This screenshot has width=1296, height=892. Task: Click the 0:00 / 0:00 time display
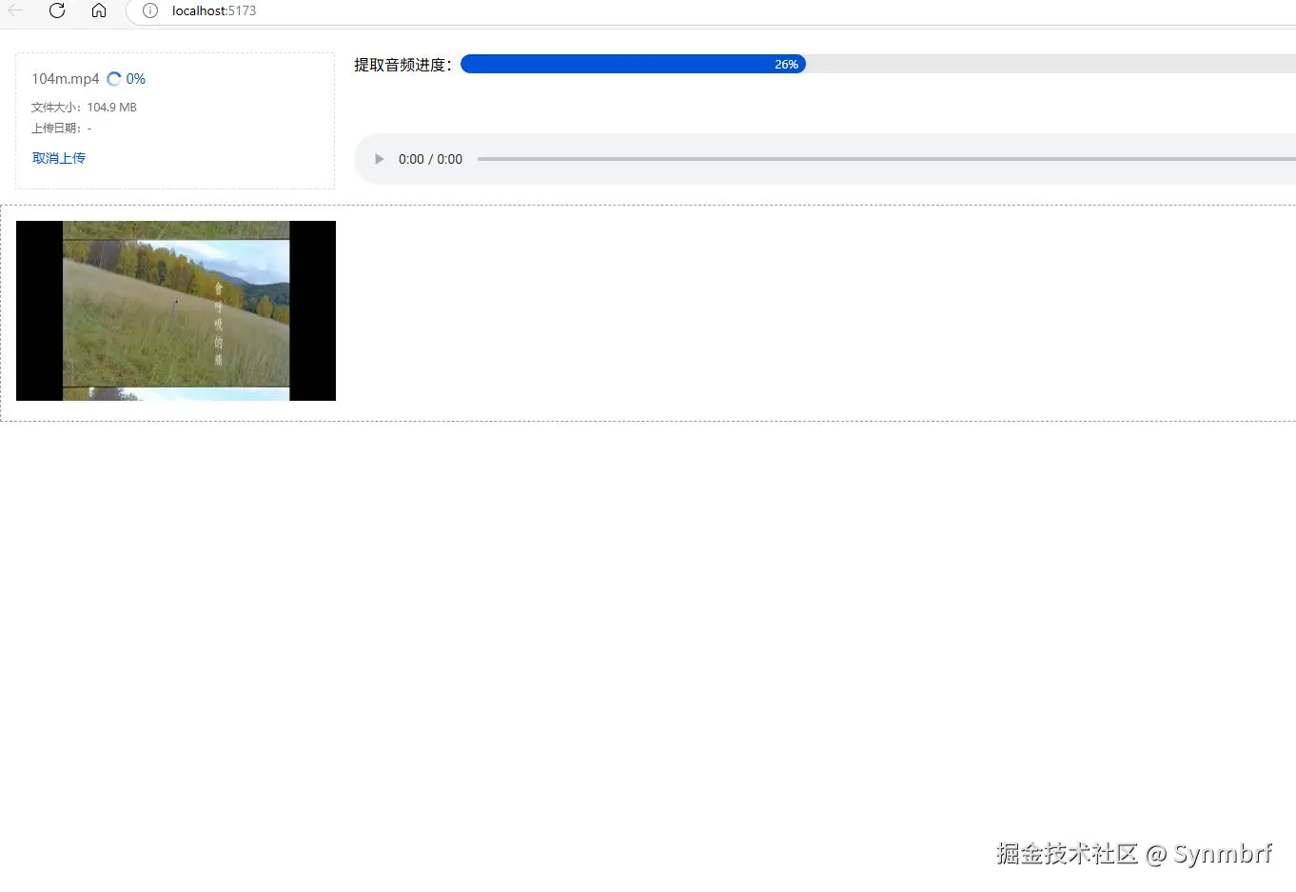430,159
